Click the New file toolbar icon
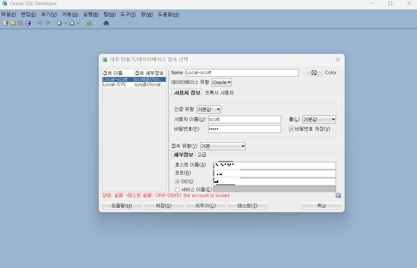Viewport: 417px width, 268px height. 5,23
